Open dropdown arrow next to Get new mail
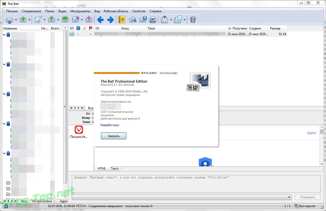Screen dimensions: 326x211 16,20
